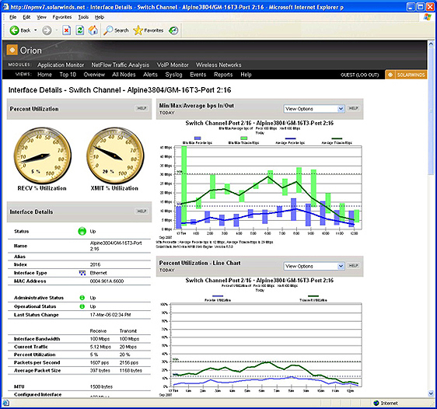This screenshot has height=409, width=437.
Task: Click the Stop page loading icon
Action: tap(66, 30)
